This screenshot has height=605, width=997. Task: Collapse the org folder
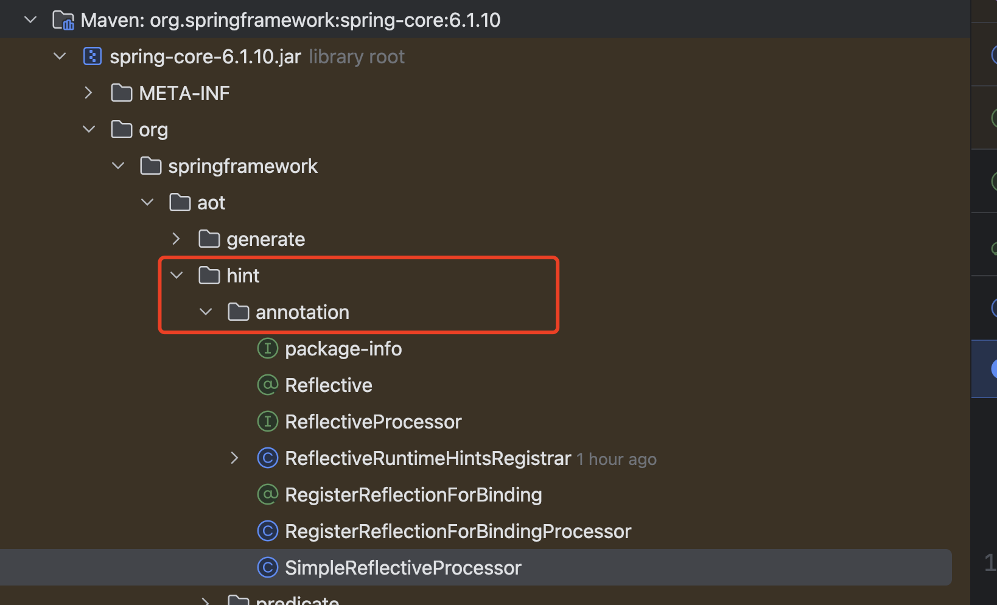(89, 130)
